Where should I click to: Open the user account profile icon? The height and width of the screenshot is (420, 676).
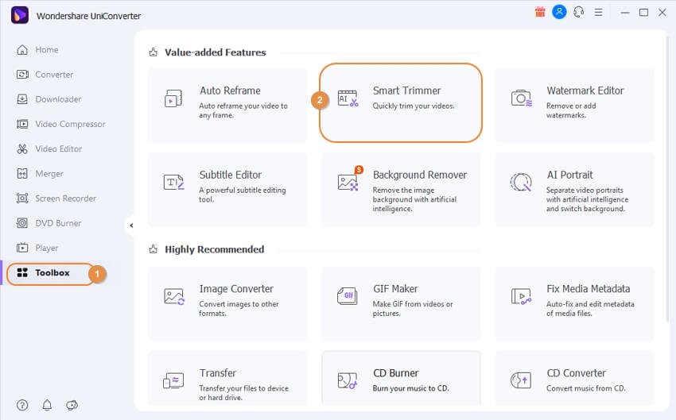559,12
